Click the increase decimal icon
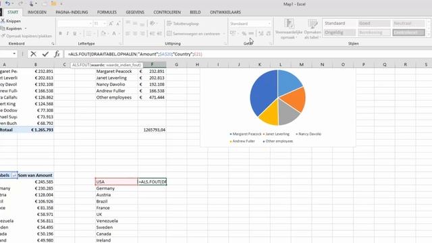 click(261, 34)
